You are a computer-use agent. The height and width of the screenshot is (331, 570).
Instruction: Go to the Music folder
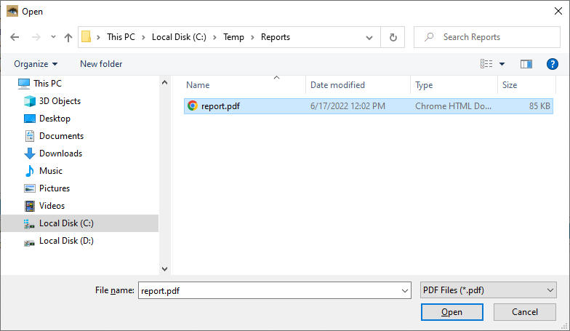coord(50,171)
